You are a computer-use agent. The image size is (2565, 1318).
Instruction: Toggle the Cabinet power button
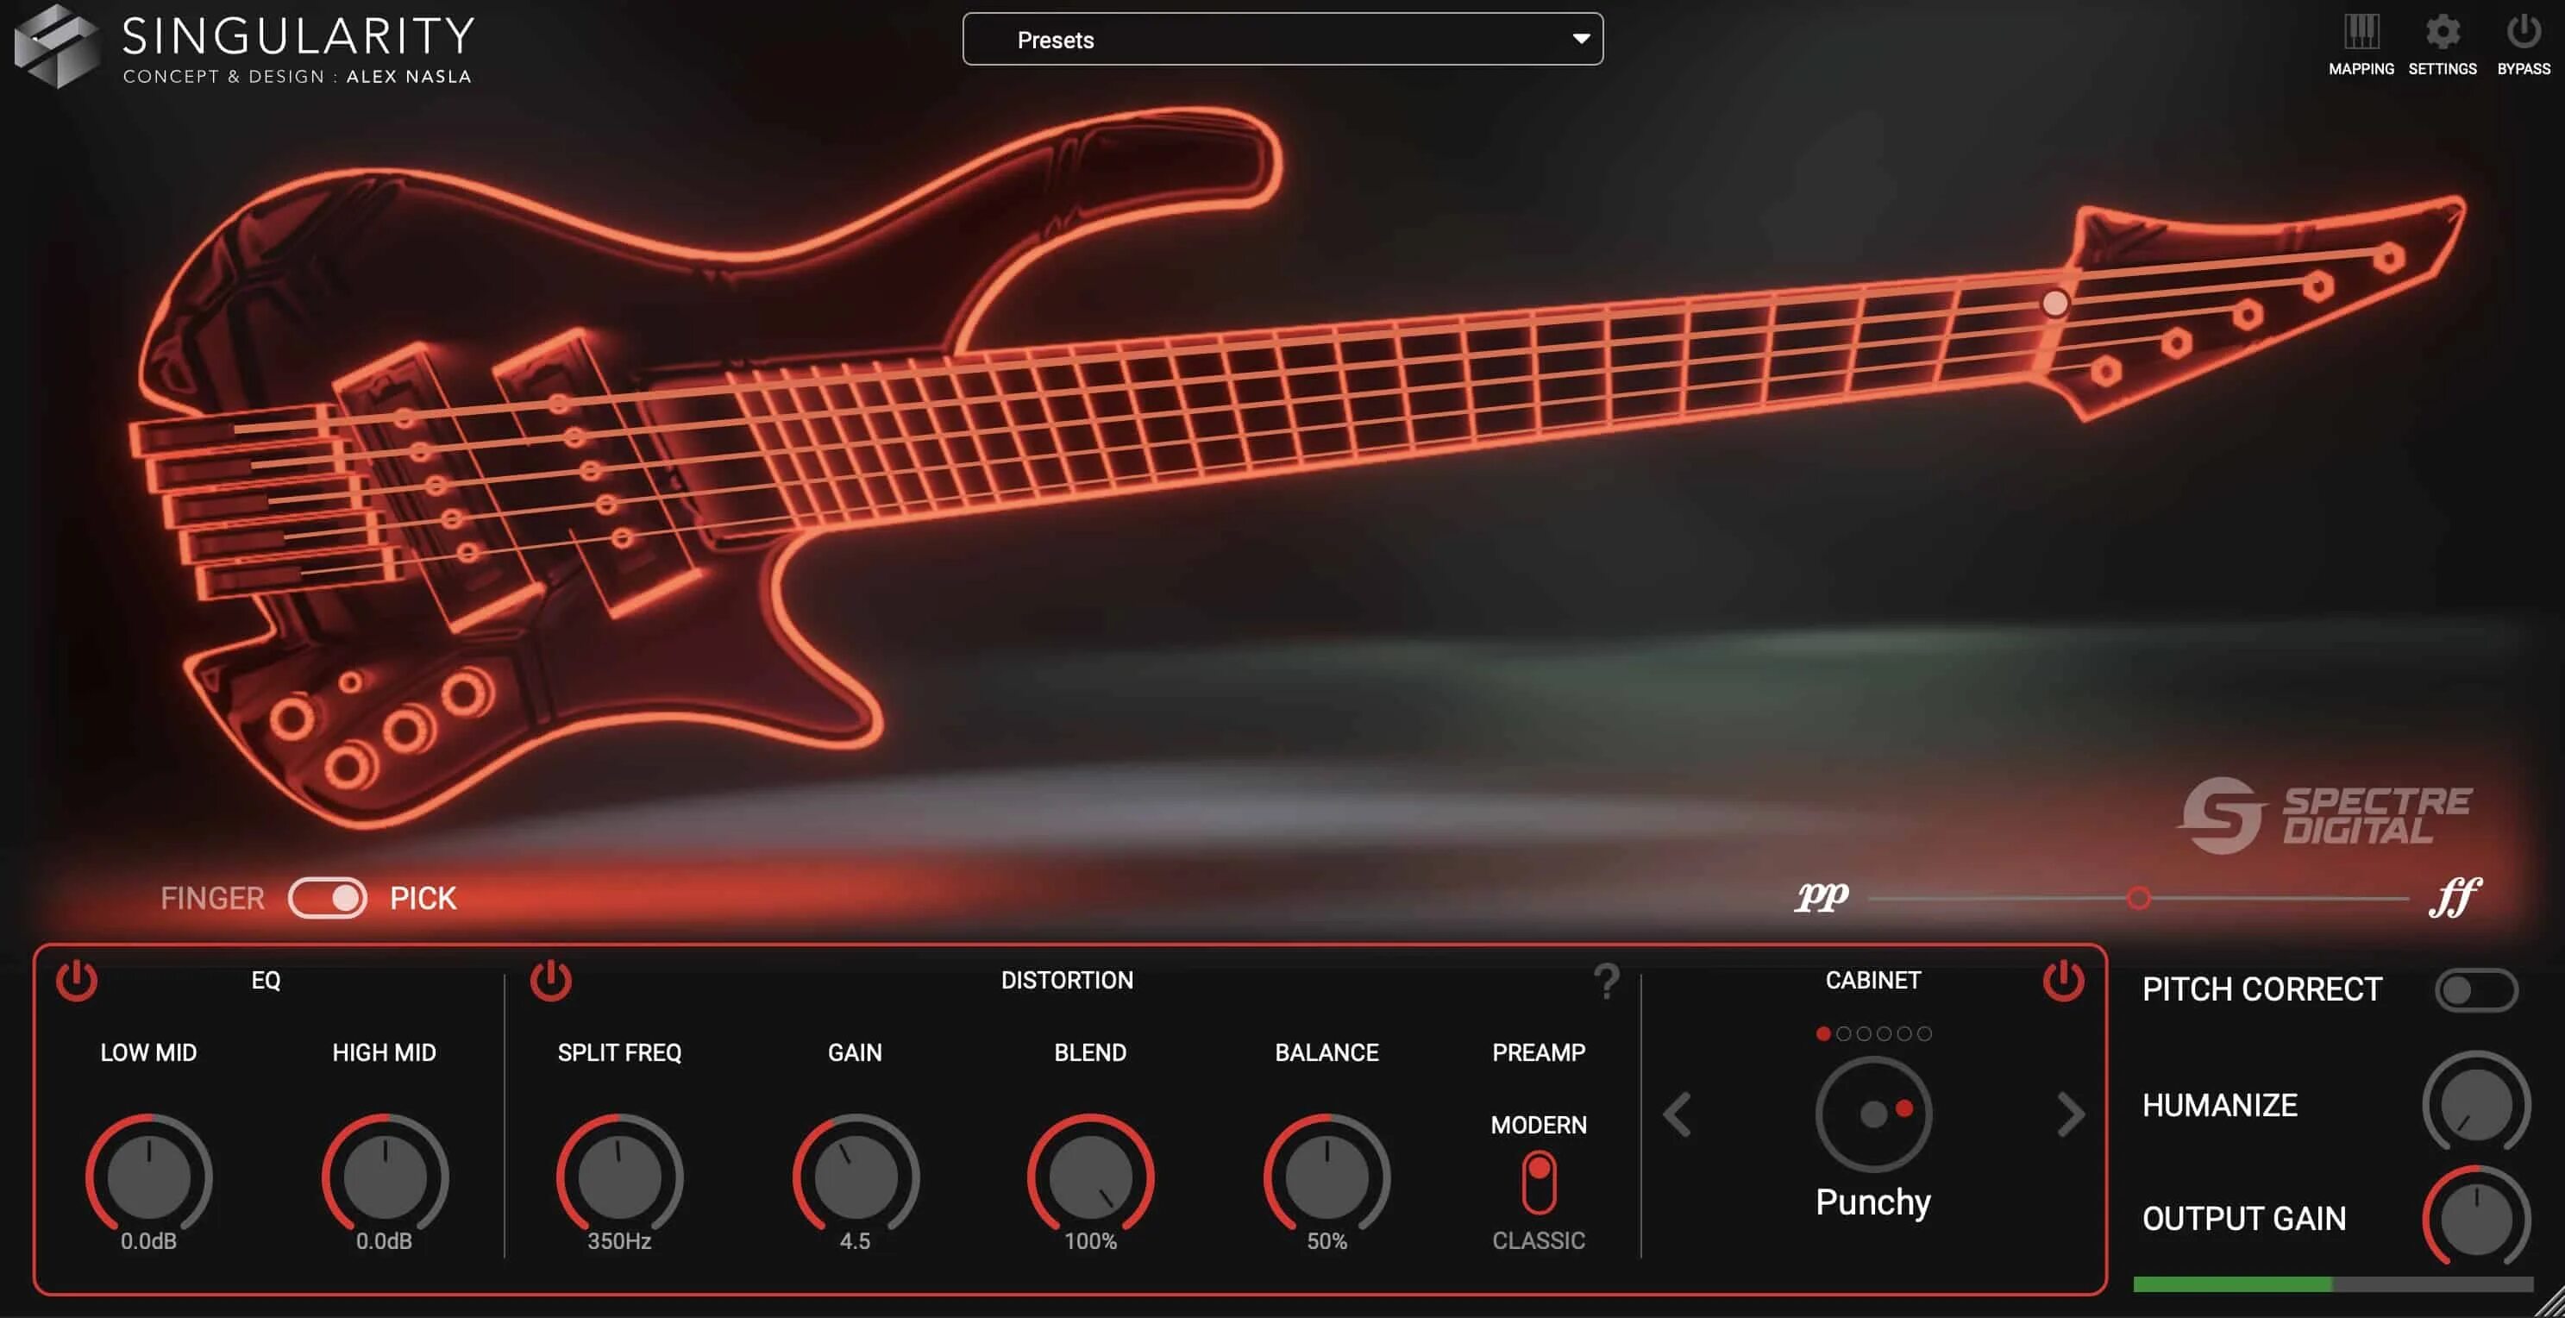point(2063,981)
